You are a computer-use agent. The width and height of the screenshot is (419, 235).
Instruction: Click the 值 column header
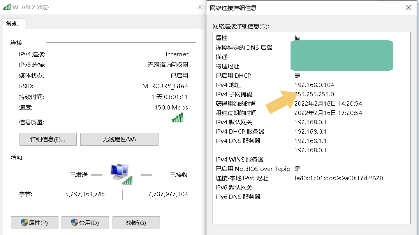coord(297,38)
